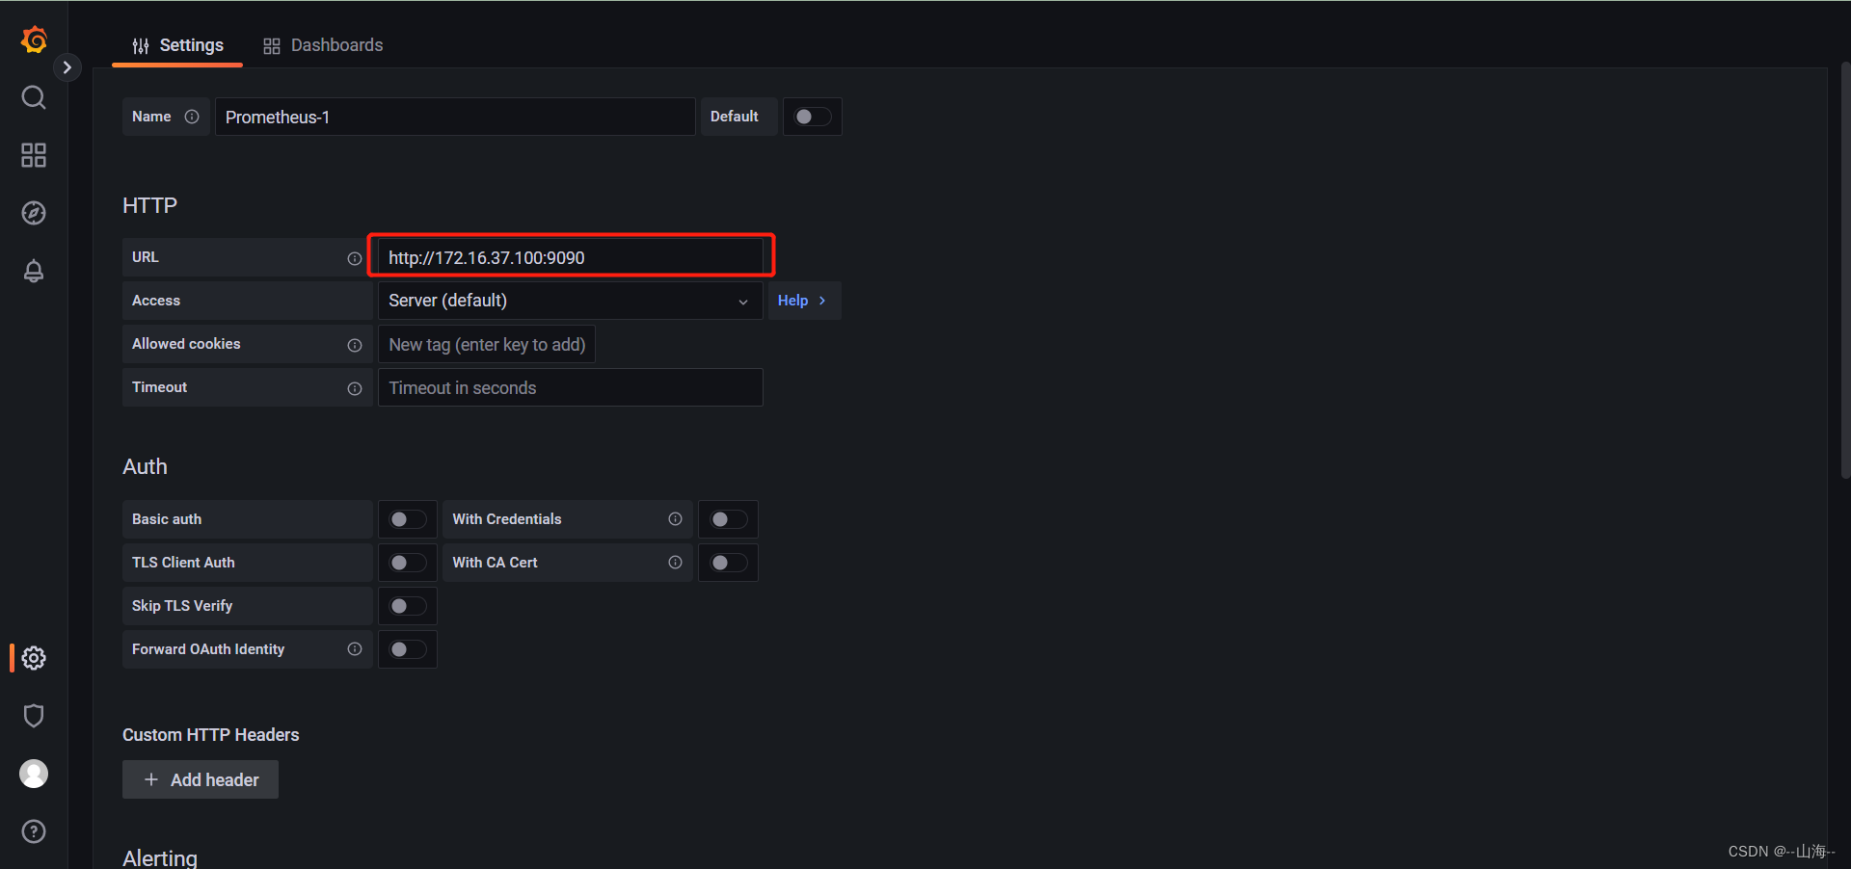Click the info icon next to Name
The image size is (1851, 869).
[x=192, y=117]
